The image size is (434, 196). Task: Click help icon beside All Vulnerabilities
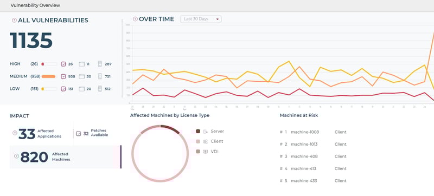[x=15, y=20]
